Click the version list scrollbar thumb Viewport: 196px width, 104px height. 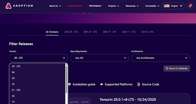click(x=67, y=80)
